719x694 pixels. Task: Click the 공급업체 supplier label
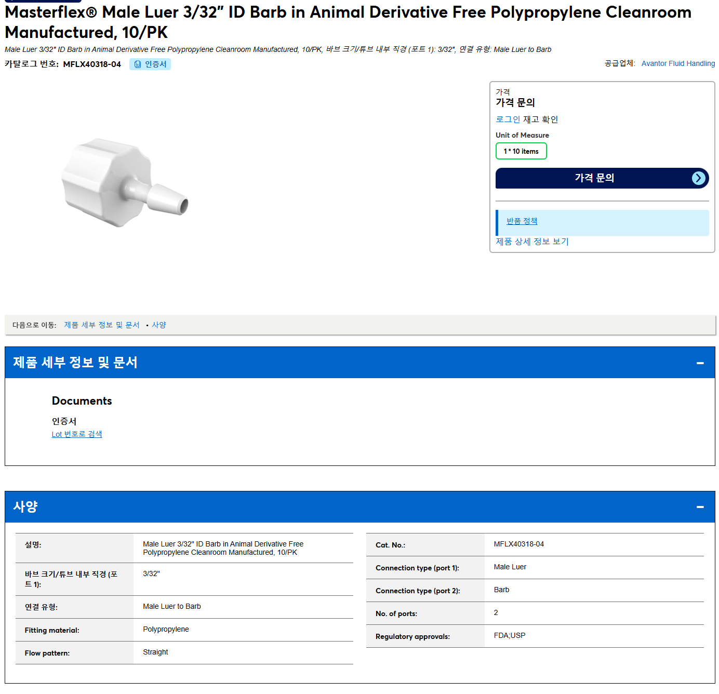tap(620, 63)
